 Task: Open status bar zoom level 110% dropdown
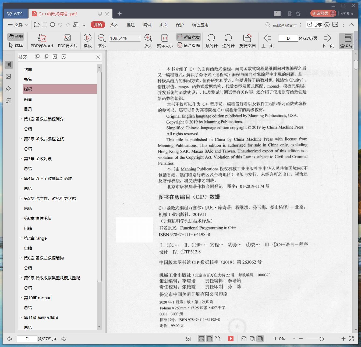point(294,339)
